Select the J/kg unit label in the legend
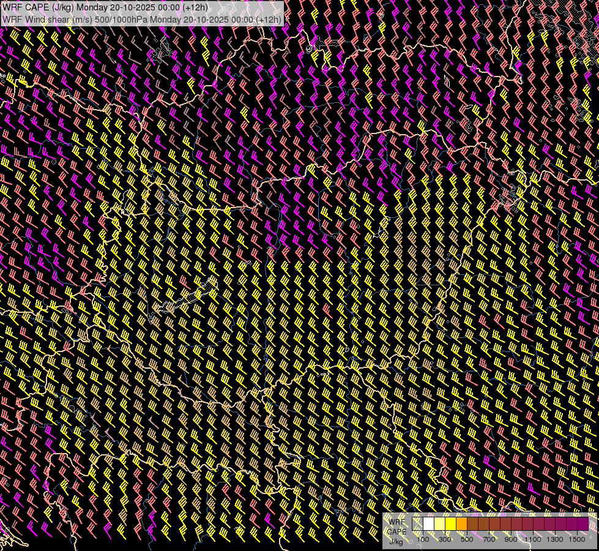 (396, 541)
